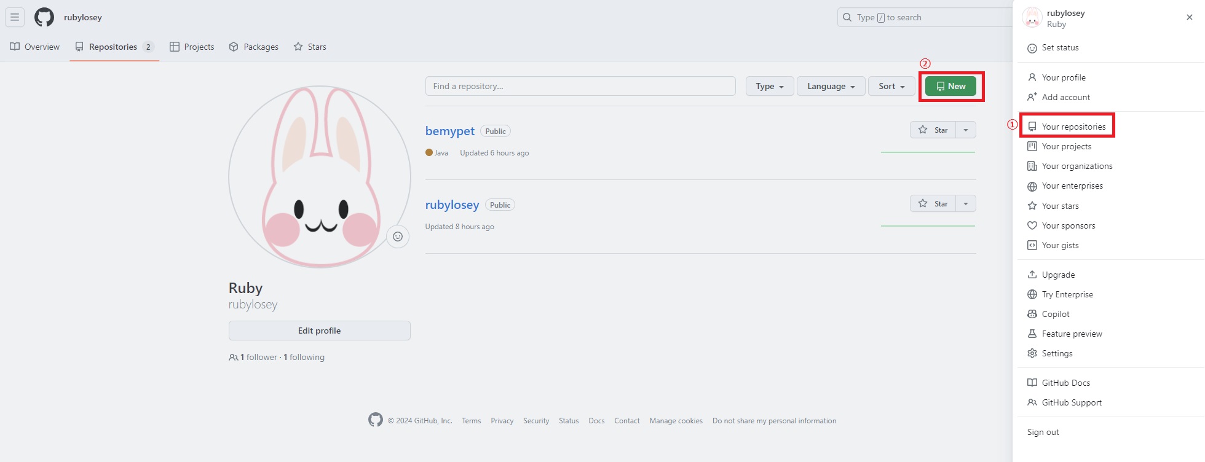Open the Terms footer link
The height and width of the screenshot is (462, 1205).
click(472, 421)
